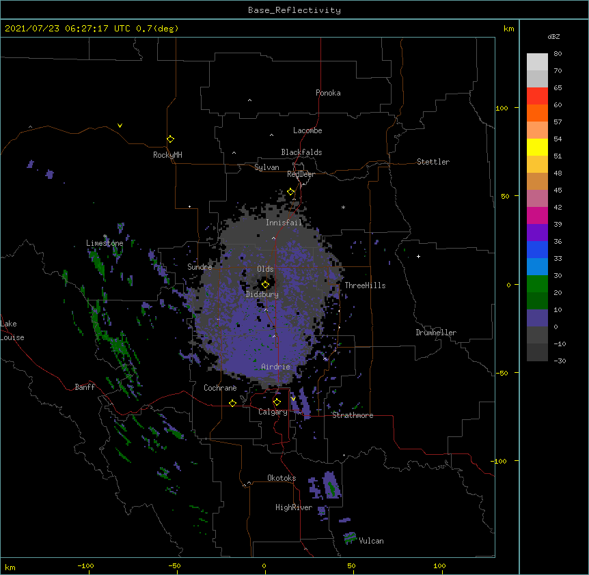Screen dimensions: 589x575
Task: Select the radar site diamond between Olds and Didsbury
Action: pyautogui.click(x=265, y=285)
